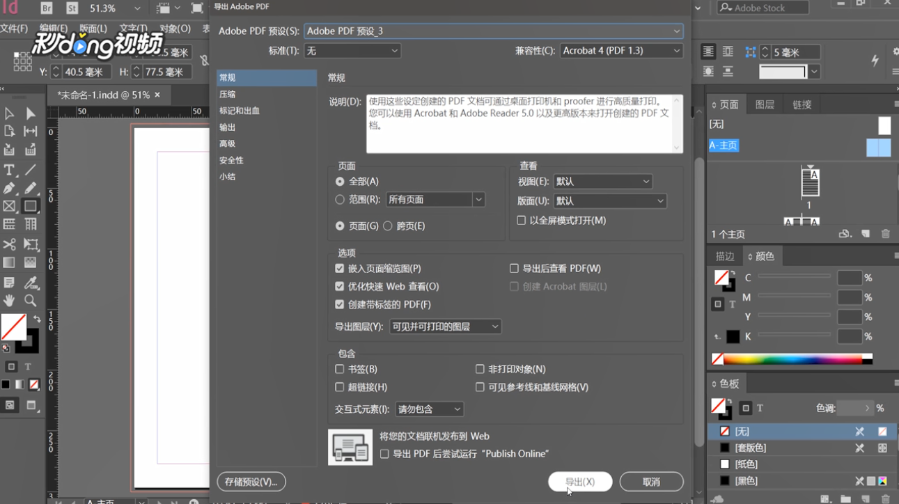Select the Note tool
The width and height of the screenshot is (899, 504).
click(9, 283)
